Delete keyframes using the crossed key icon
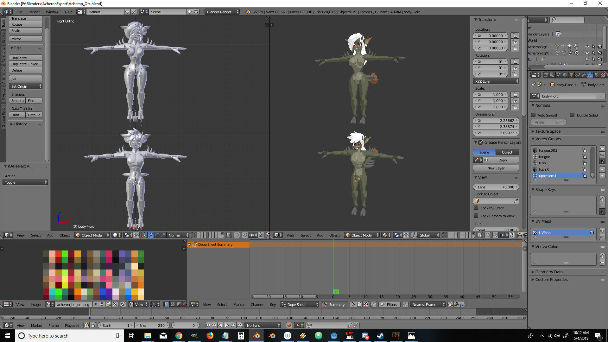 (357, 325)
